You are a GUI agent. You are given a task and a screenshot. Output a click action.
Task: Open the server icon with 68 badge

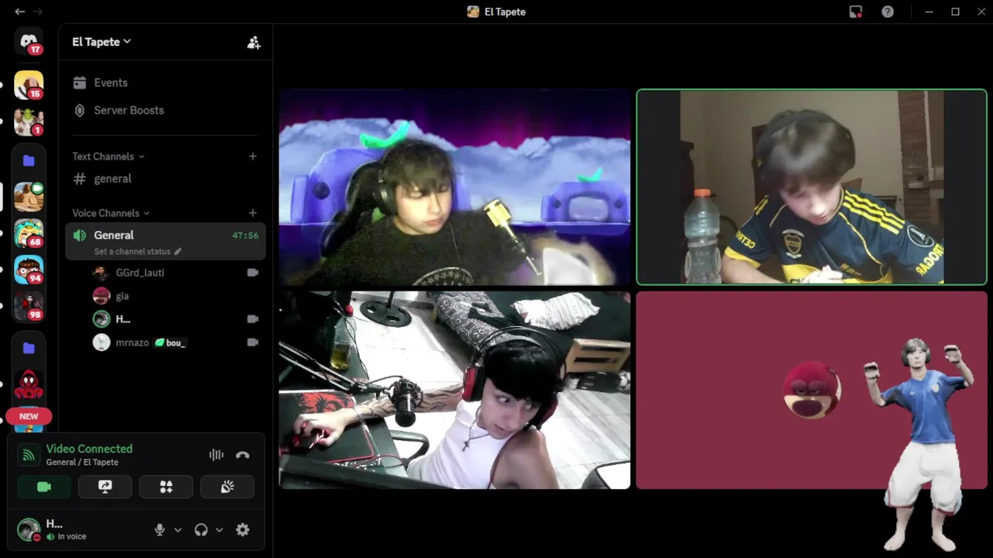coord(29,233)
